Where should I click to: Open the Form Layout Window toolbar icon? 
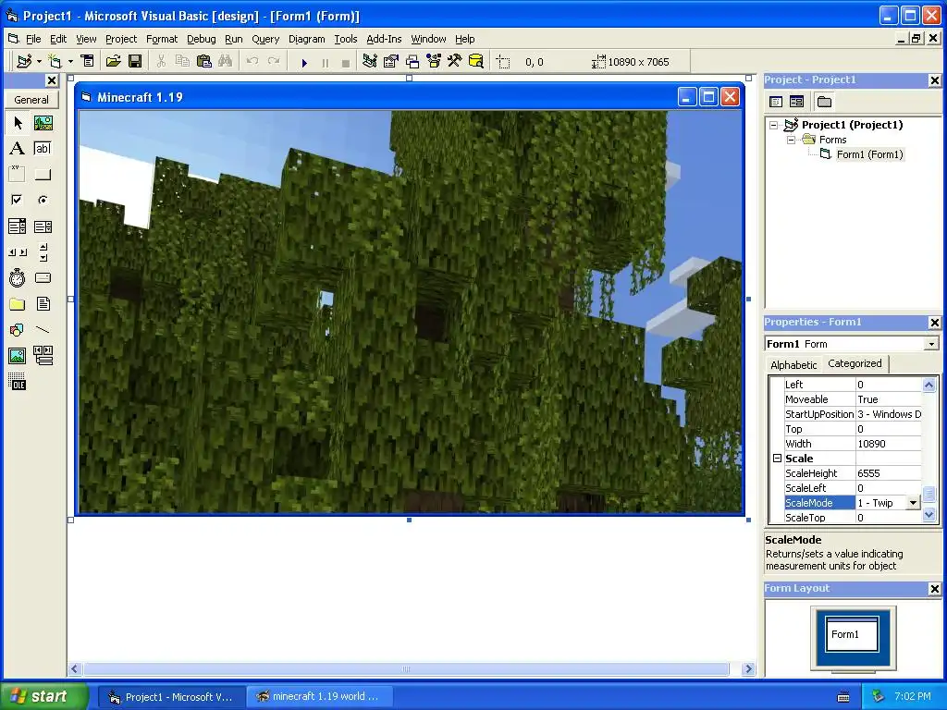[412, 61]
